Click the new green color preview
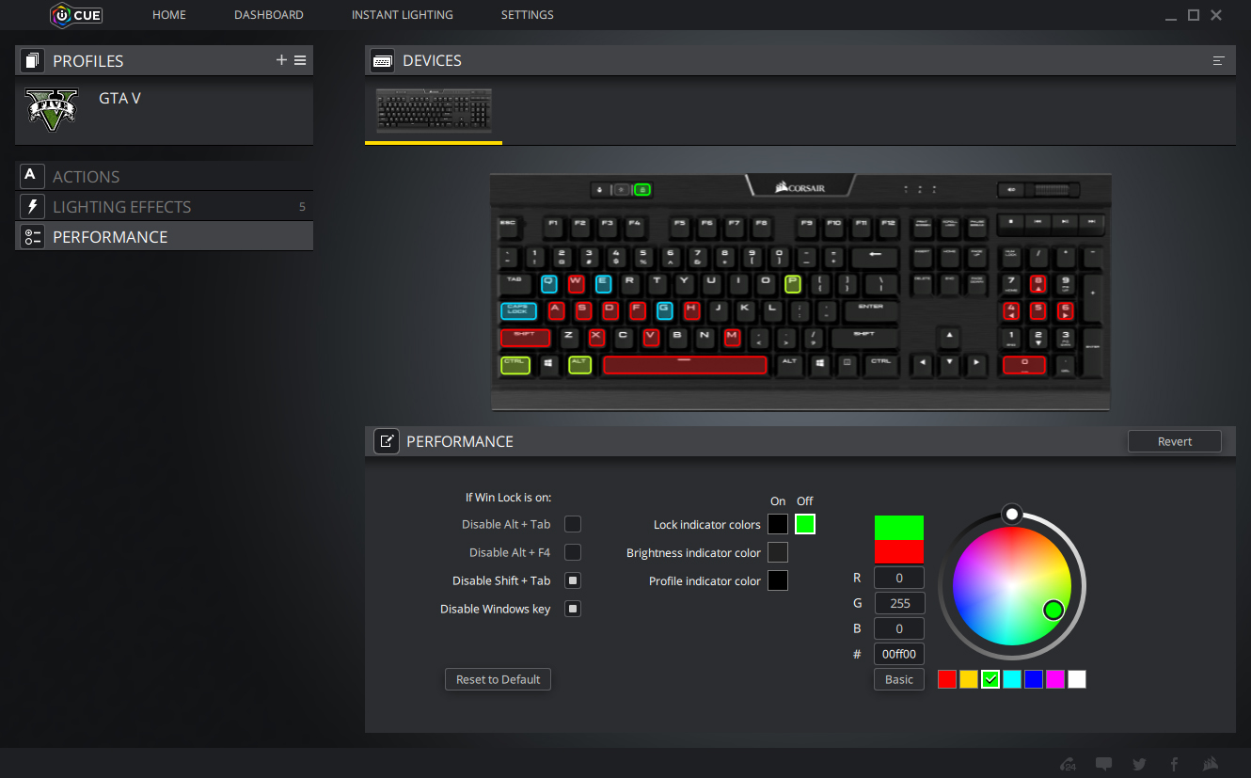1251x778 pixels. coord(899,528)
